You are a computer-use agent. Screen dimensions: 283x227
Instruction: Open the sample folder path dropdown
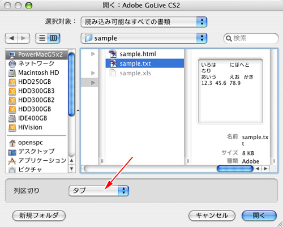144,38
